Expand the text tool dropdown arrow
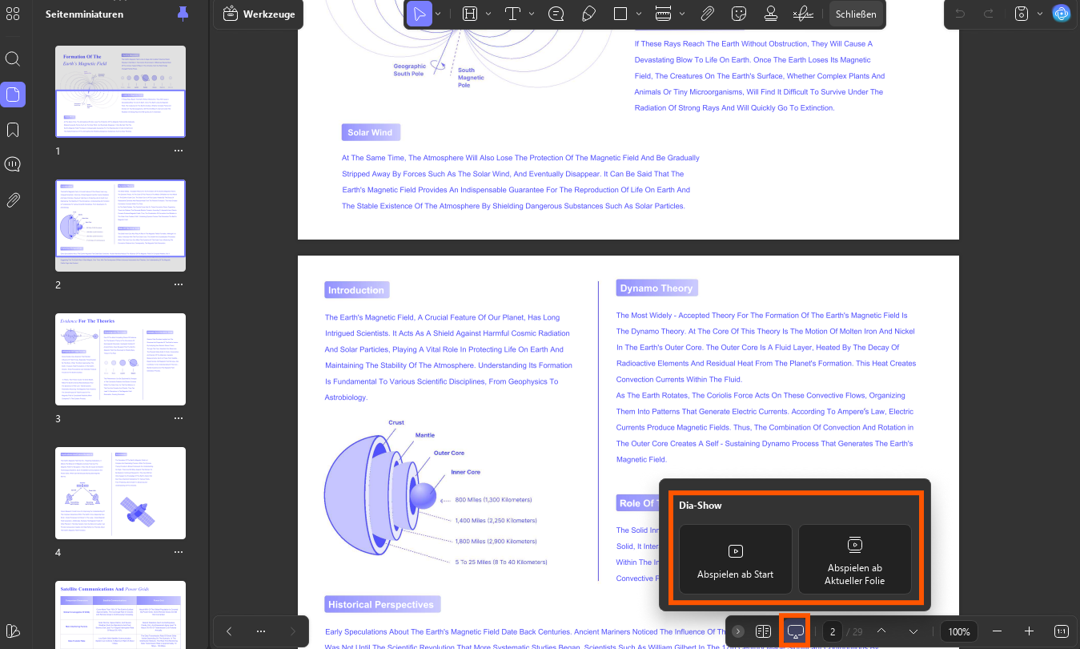The height and width of the screenshot is (649, 1080). (x=531, y=14)
